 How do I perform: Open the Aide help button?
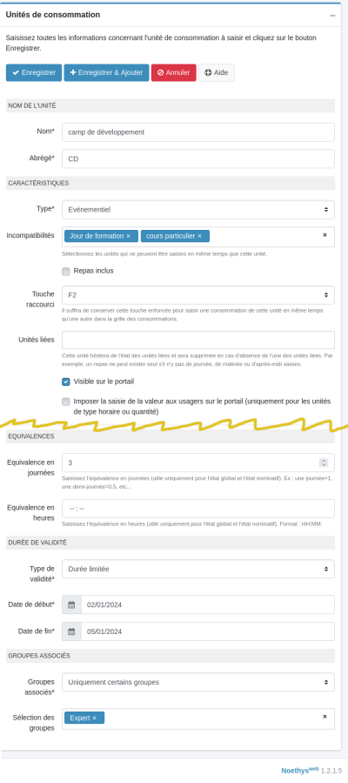click(x=217, y=72)
